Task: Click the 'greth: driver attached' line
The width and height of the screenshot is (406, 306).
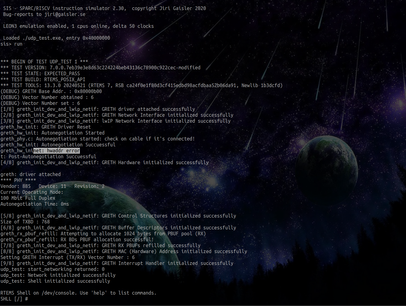Action: pyautogui.click(x=31, y=175)
